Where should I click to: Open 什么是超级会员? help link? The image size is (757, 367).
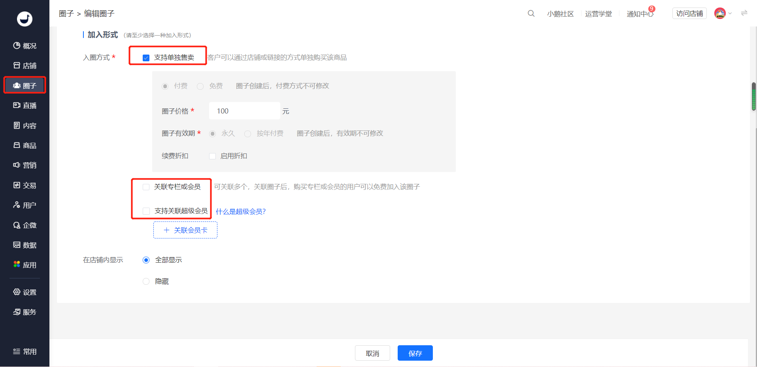(x=241, y=212)
